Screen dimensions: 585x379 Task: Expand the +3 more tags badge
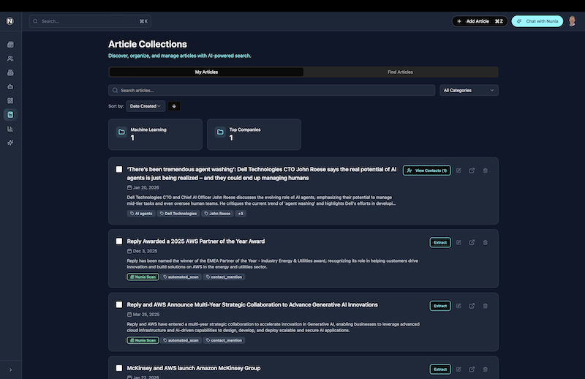(x=241, y=214)
